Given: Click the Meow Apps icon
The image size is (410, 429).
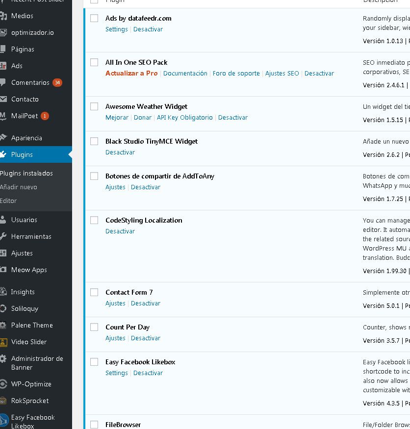Looking at the screenshot, I should pyautogui.click(x=3, y=270).
